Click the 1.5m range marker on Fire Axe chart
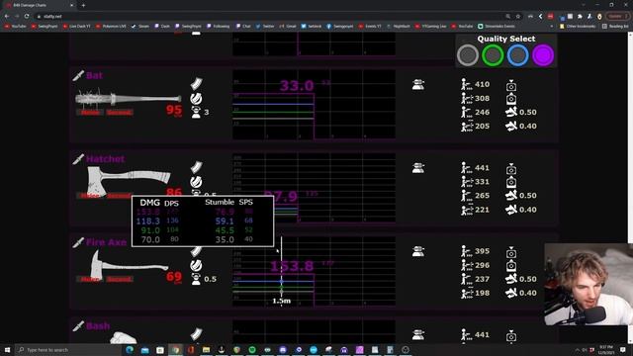The image size is (633, 356). coord(281,301)
